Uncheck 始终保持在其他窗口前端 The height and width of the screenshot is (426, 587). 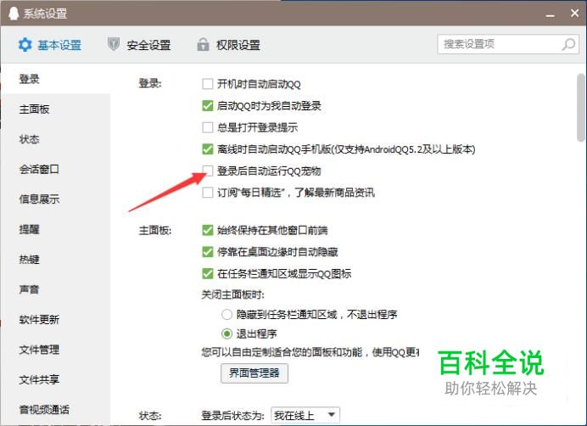[x=207, y=230]
